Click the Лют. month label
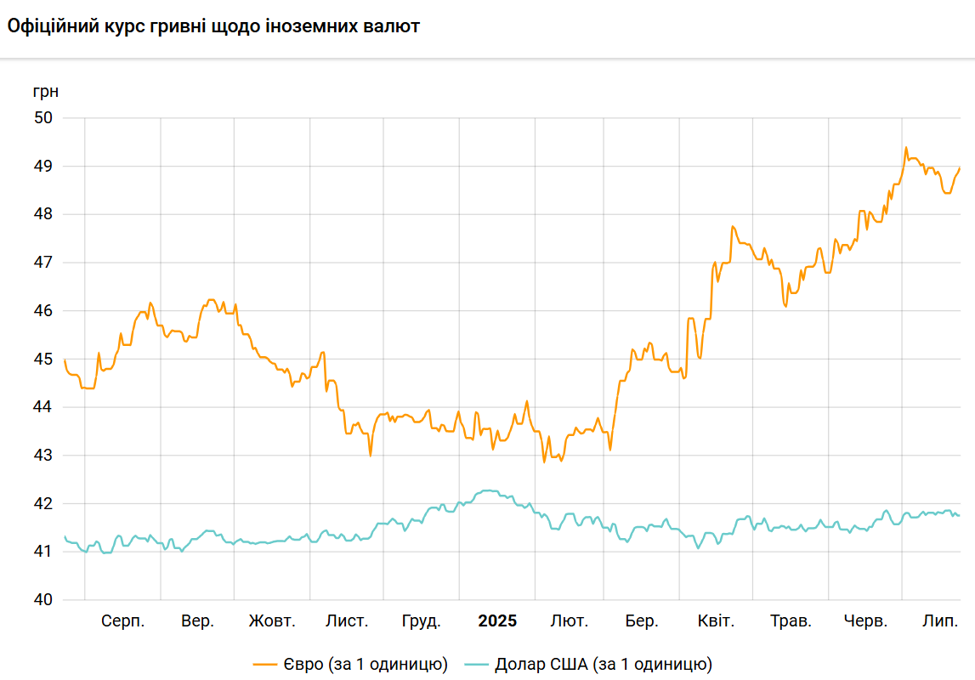Screen dimensions: 975x680 tap(569, 621)
